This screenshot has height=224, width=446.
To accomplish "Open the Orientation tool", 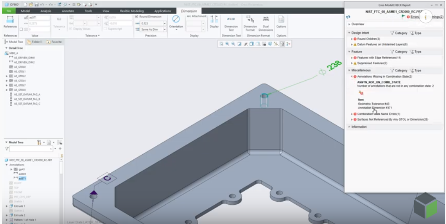I will pos(176,21).
